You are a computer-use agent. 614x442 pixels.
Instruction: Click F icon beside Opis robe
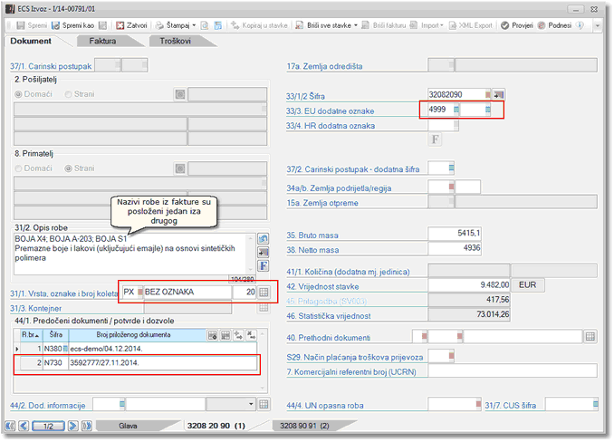(x=264, y=265)
